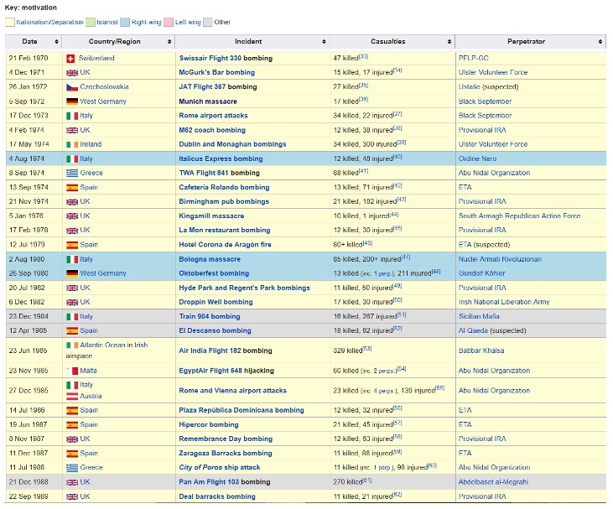Open the Ordine Nero perpetrator link

[477, 158]
